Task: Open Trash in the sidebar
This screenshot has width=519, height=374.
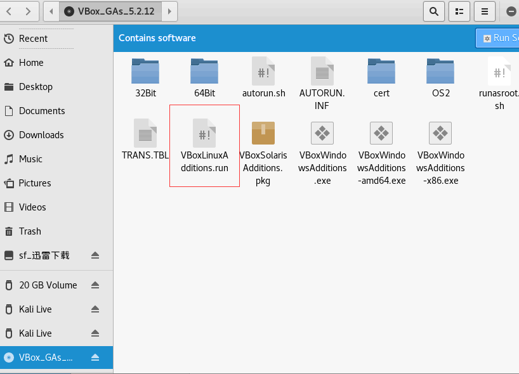Action: click(56, 231)
